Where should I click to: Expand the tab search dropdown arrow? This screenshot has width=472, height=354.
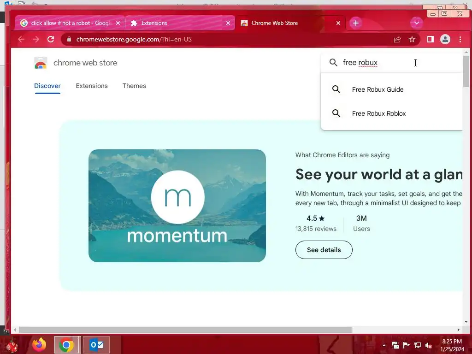click(417, 23)
